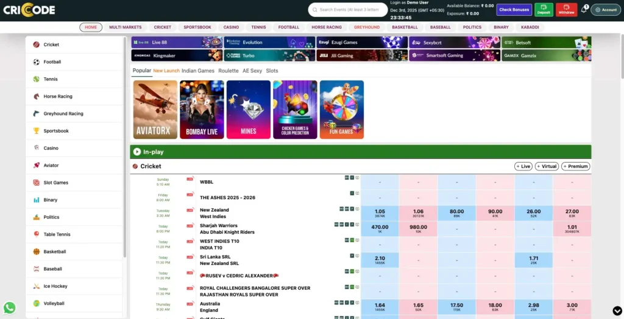The width and height of the screenshot is (624, 319).
Task: Select the 1.05 odds cell for New Zealand
Action: [380, 213]
